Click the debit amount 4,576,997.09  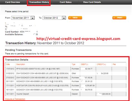point(90,86)
